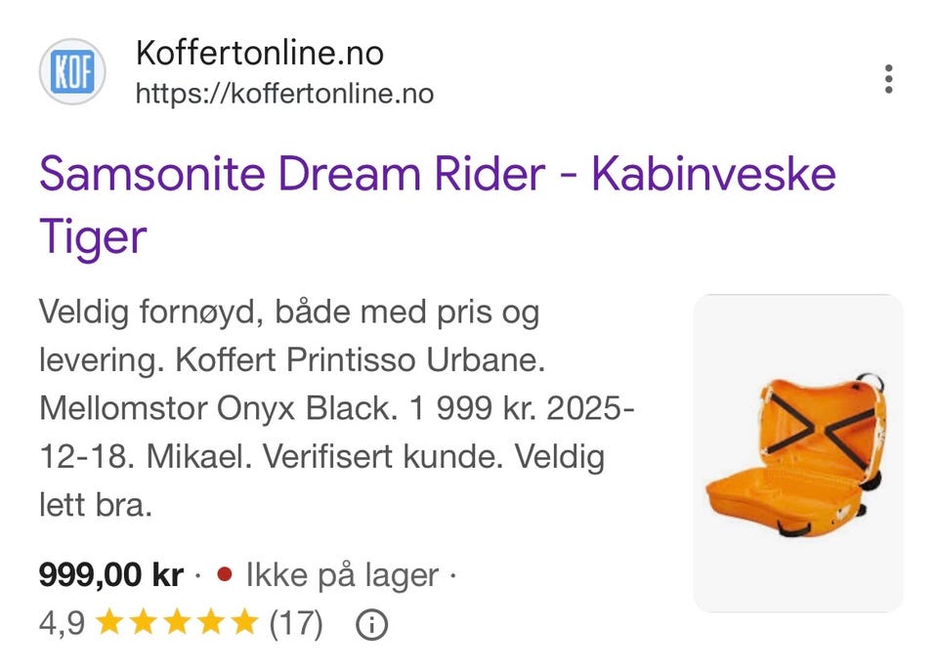Click the 4,9 rating number
The width and height of the screenshot is (938, 669).
point(61,622)
